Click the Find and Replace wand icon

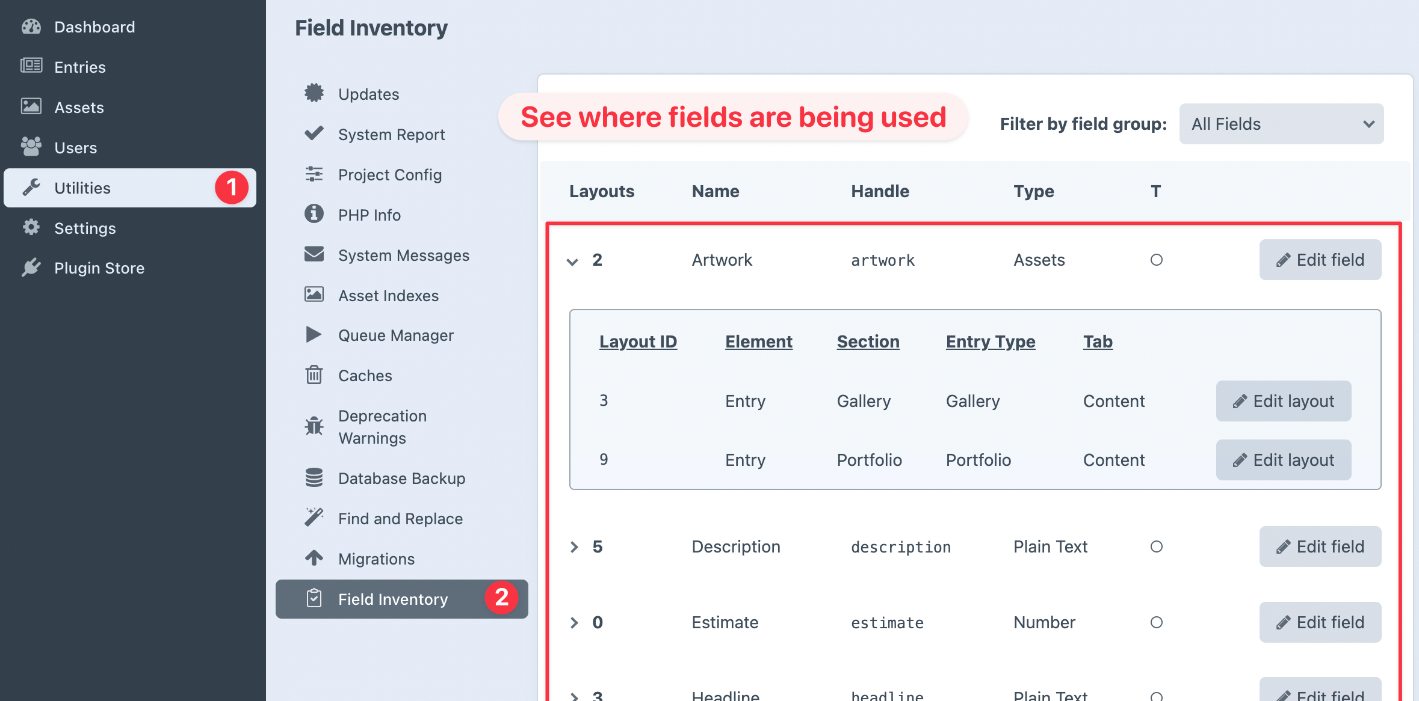click(314, 518)
